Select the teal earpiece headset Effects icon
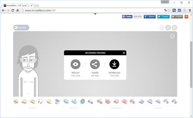 (58, 101)
